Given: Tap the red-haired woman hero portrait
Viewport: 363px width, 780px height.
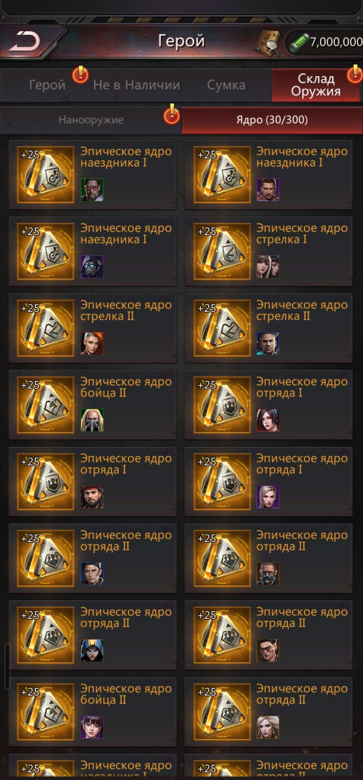Looking at the screenshot, I should coord(92,344).
